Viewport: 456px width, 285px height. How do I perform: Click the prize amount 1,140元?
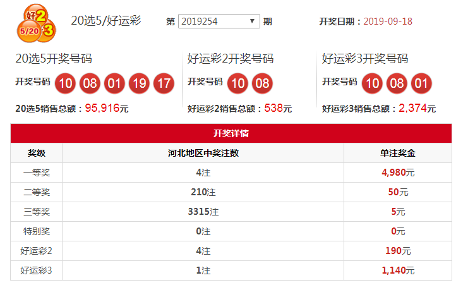coord(398,270)
